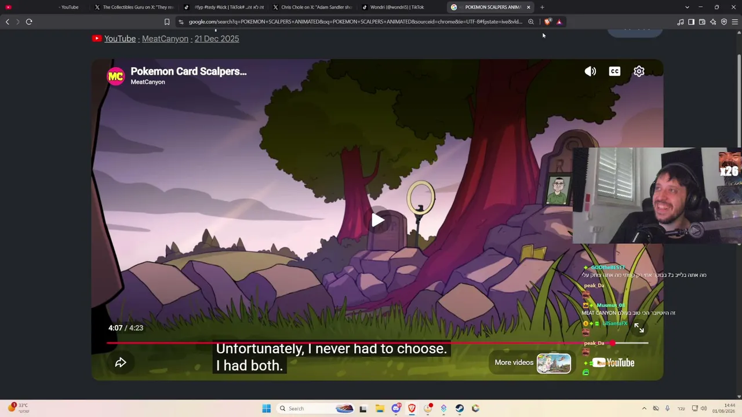Open Task View on the taskbar

(x=363, y=408)
